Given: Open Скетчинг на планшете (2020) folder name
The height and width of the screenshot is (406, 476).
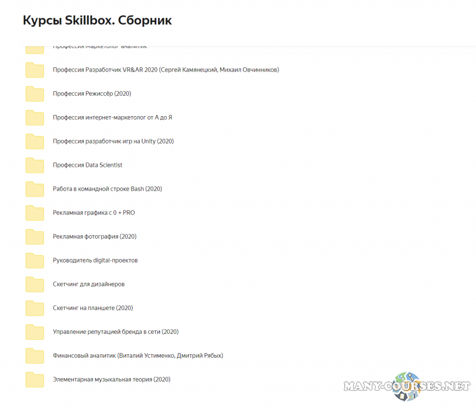Looking at the screenshot, I should coord(92,308).
